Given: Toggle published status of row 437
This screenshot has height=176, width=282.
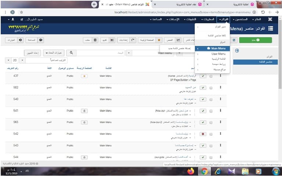Looking at the screenshot, I should pyautogui.click(x=203, y=76).
